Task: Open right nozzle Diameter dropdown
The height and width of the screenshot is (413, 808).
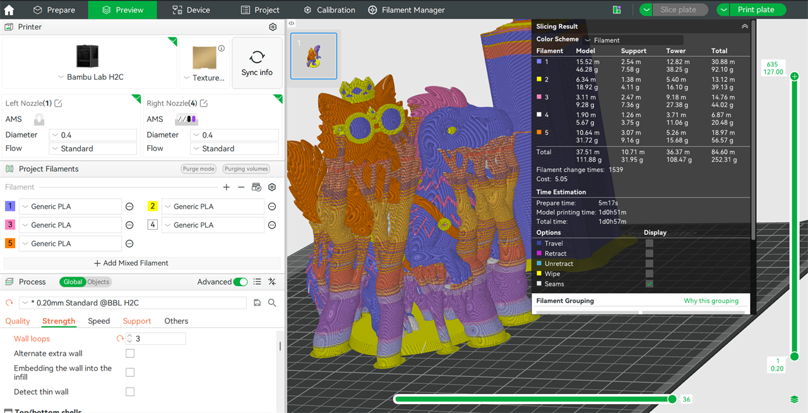Action: coord(234,135)
